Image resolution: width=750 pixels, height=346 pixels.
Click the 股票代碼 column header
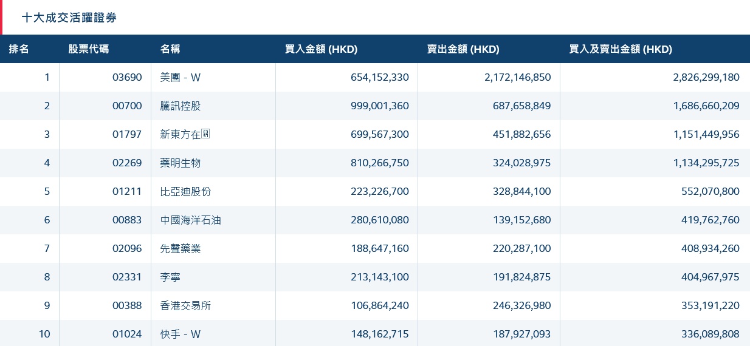coord(89,49)
